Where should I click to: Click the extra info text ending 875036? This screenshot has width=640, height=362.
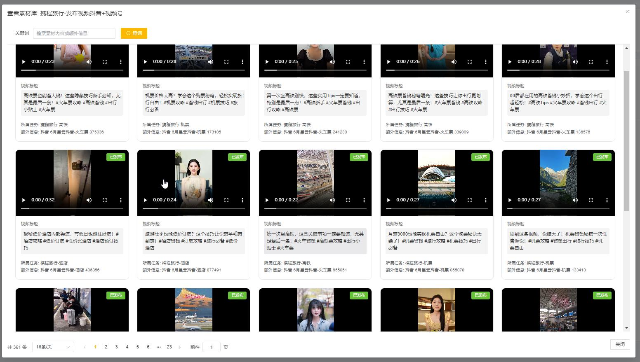[x=62, y=132]
